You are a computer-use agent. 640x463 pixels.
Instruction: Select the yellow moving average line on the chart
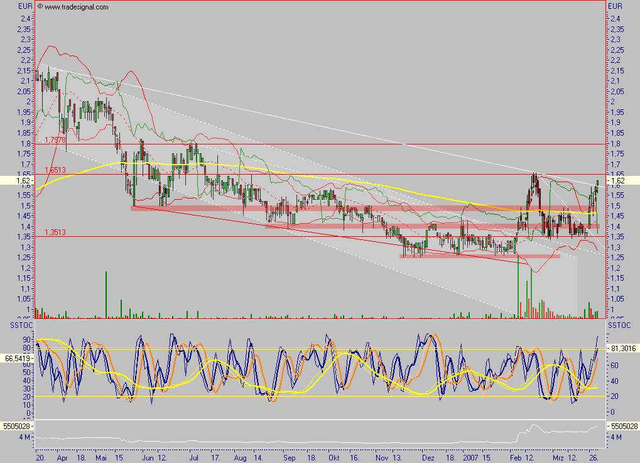pyautogui.click(x=314, y=178)
